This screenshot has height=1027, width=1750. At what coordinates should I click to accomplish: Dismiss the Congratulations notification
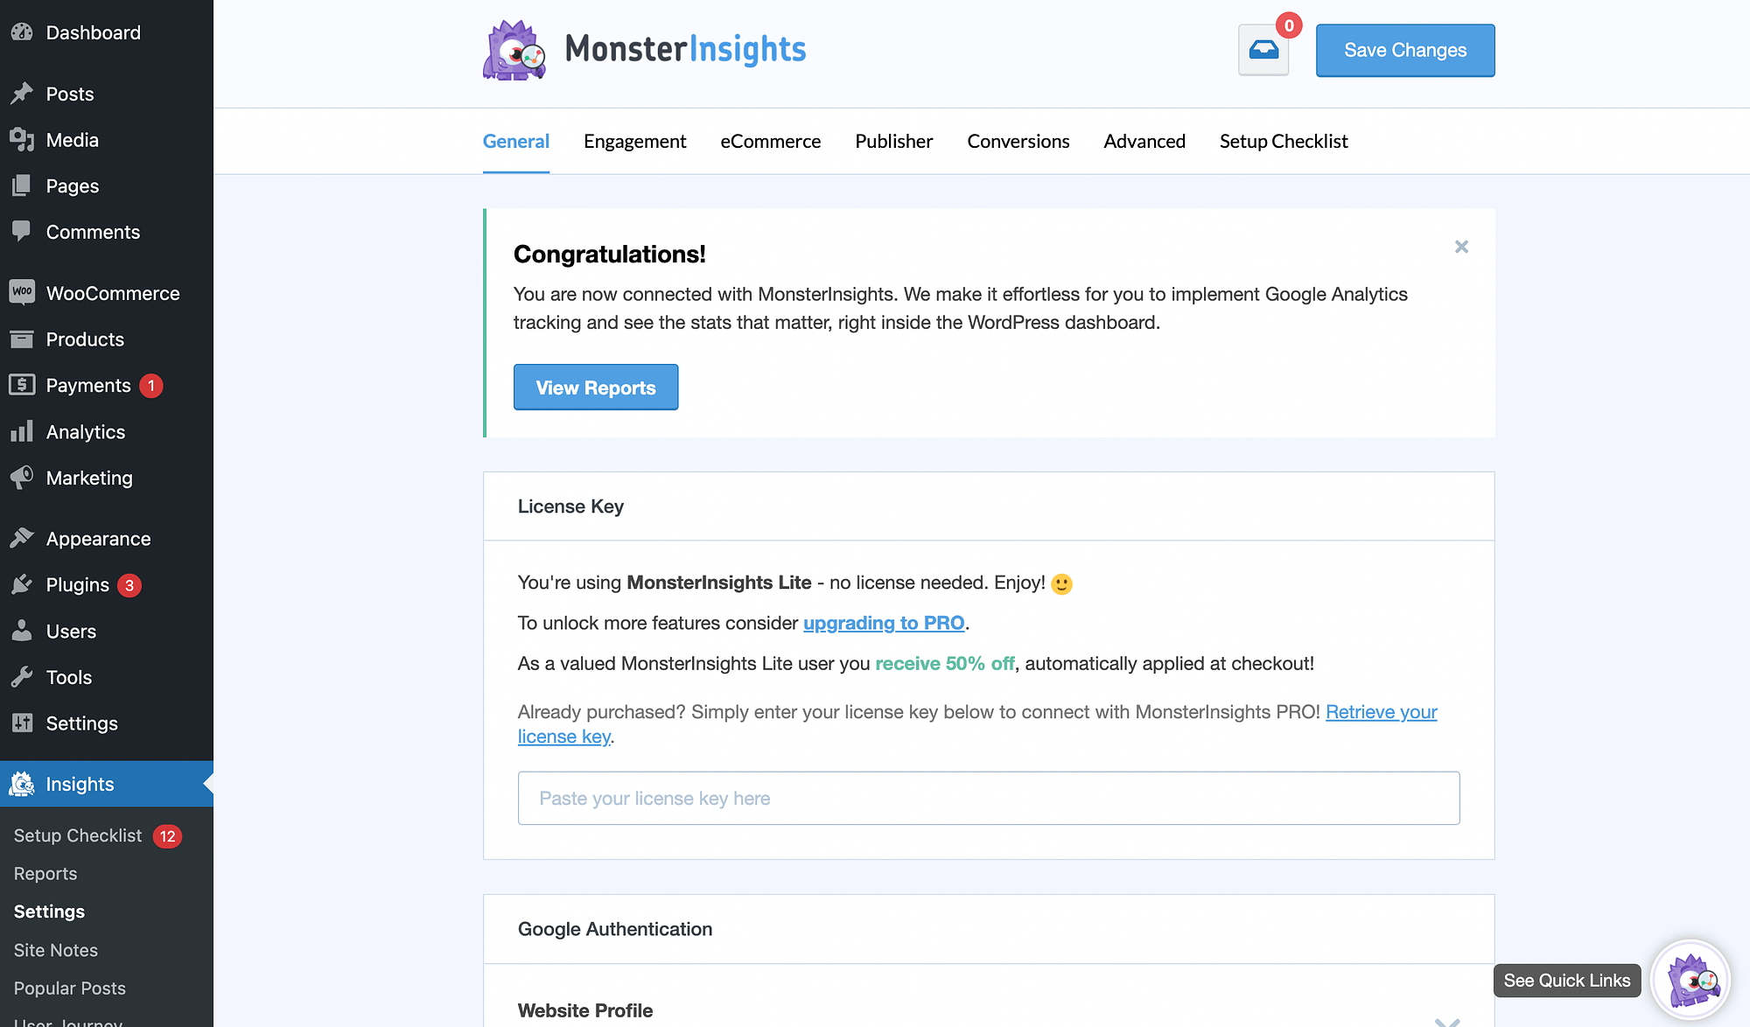1461,247
